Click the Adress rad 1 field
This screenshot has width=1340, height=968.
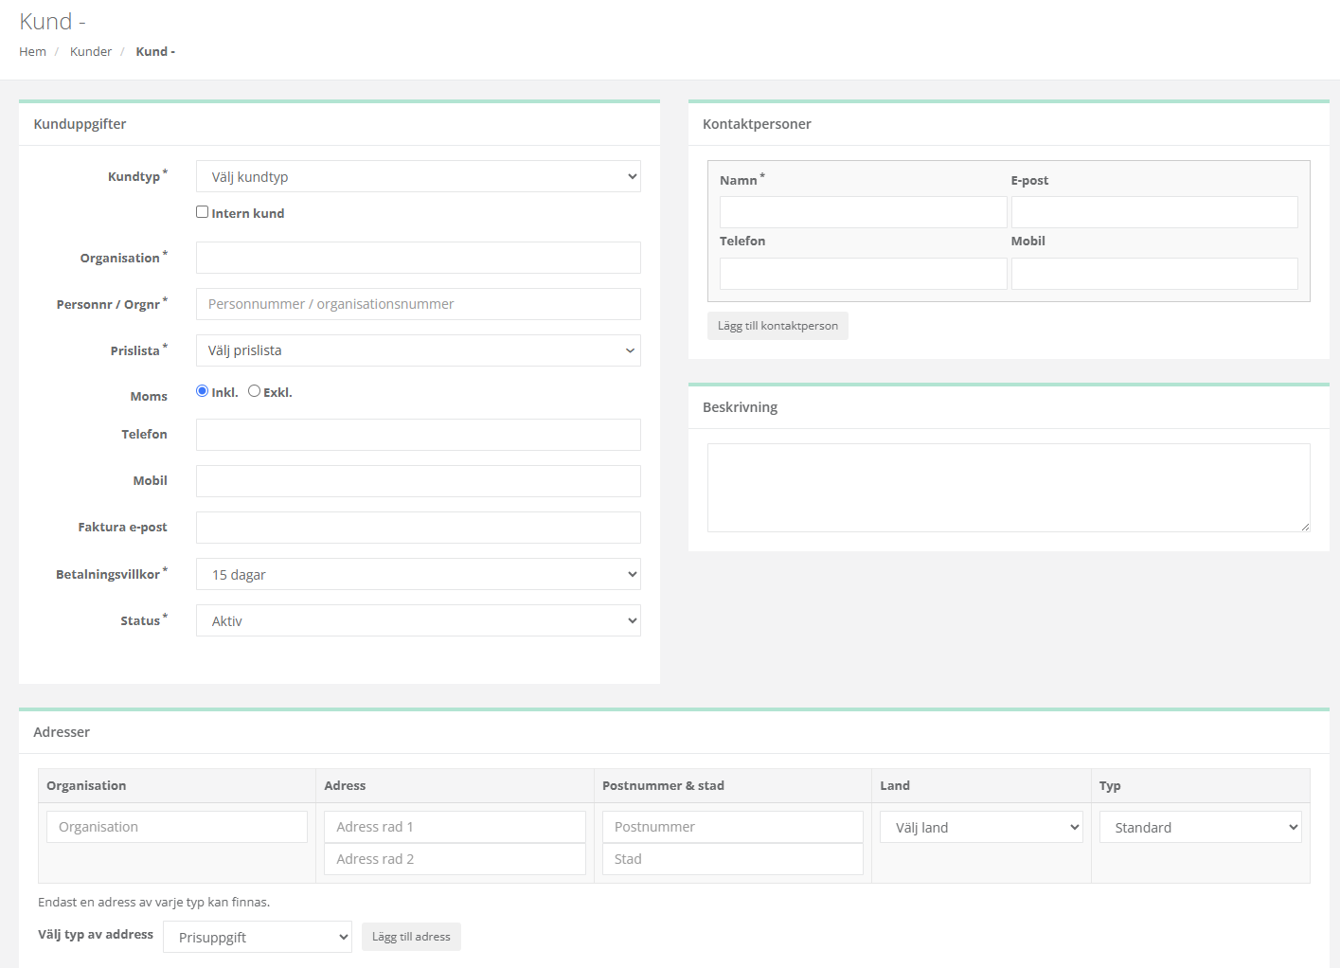pos(455,827)
